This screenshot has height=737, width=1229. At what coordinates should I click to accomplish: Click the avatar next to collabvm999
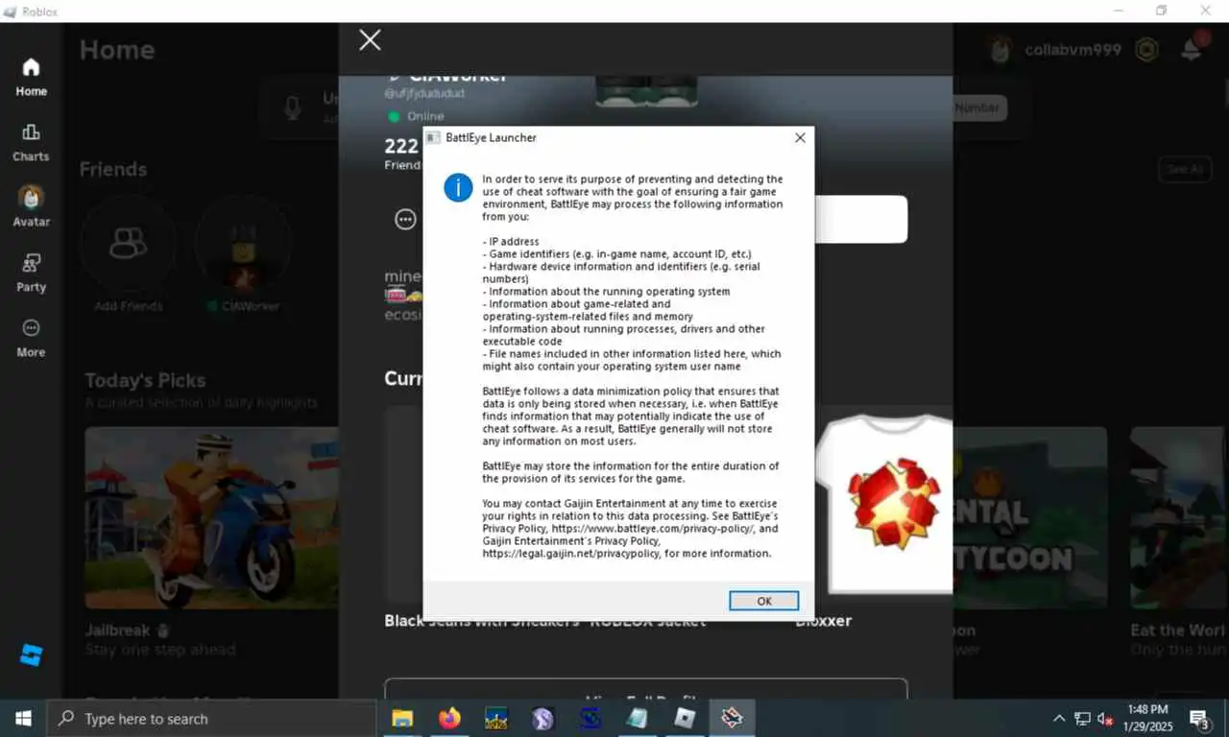point(1000,50)
